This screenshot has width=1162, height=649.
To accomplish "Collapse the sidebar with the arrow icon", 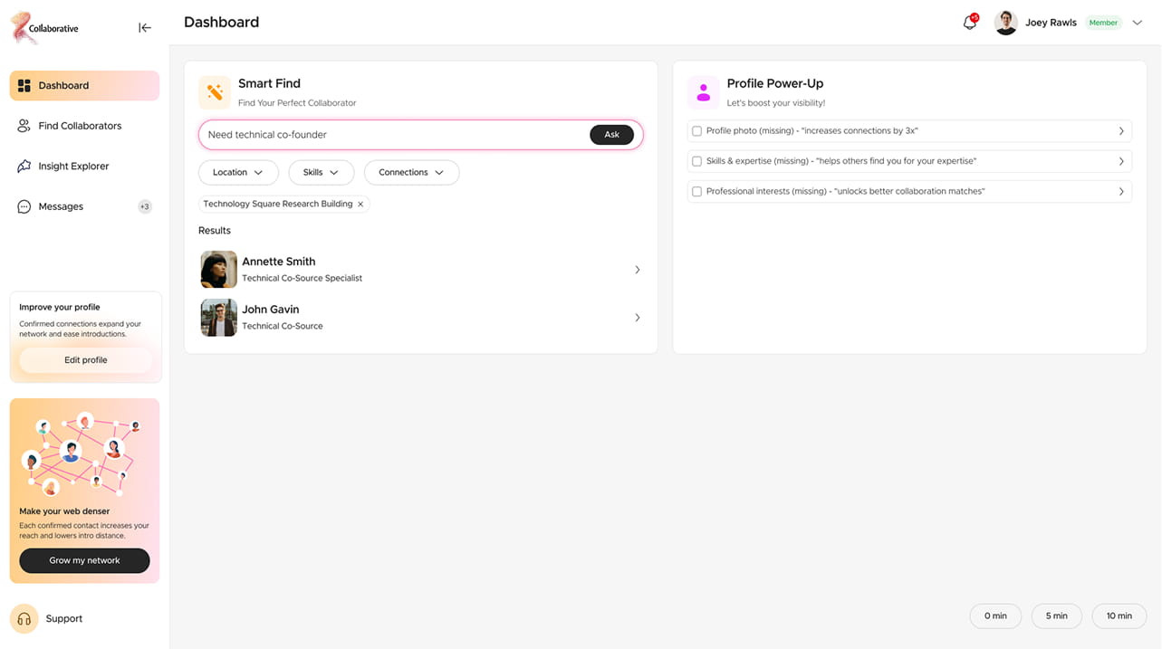I will point(144,28).
